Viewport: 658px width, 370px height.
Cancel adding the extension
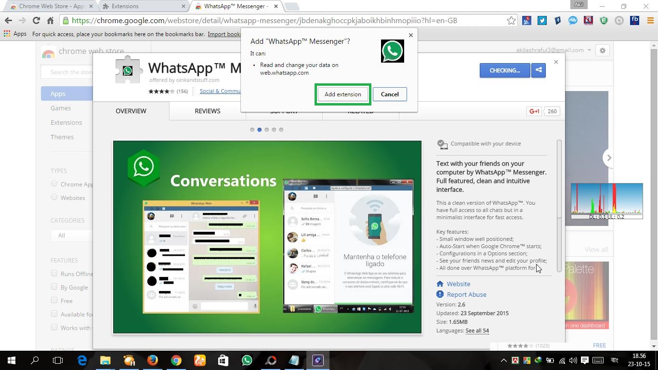pyautogui.click(x=390, y=94)
